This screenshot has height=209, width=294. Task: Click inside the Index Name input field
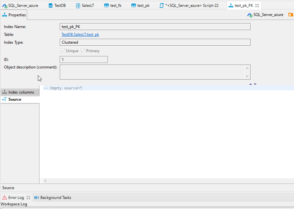click(x=155, y=26)
